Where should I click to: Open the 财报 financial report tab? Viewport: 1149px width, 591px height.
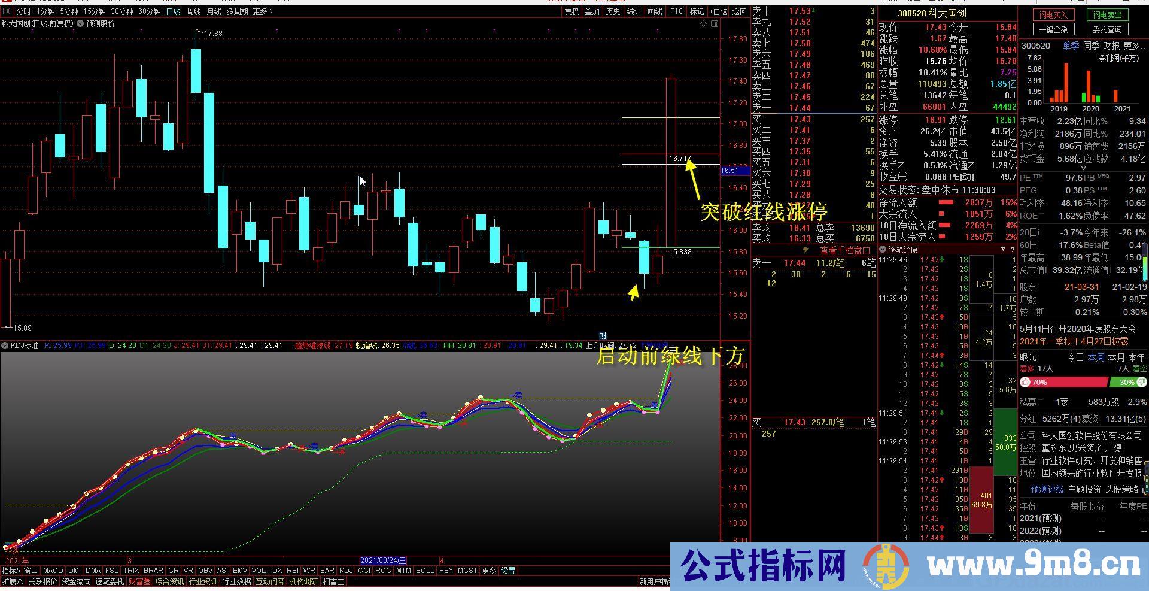coord(1111,46)
